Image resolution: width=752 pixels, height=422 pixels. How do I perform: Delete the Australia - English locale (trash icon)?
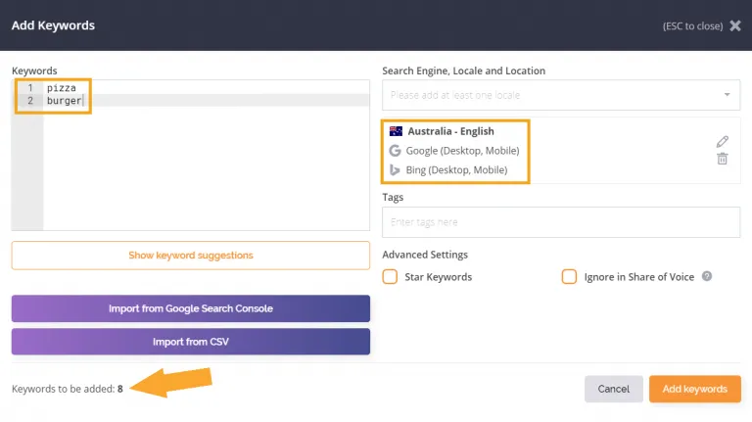(x=723, y=159)
